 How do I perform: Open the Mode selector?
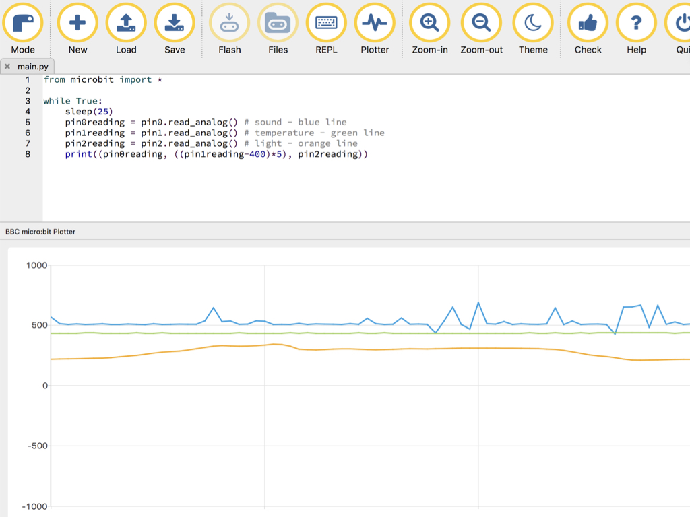[x=23, y=29]
